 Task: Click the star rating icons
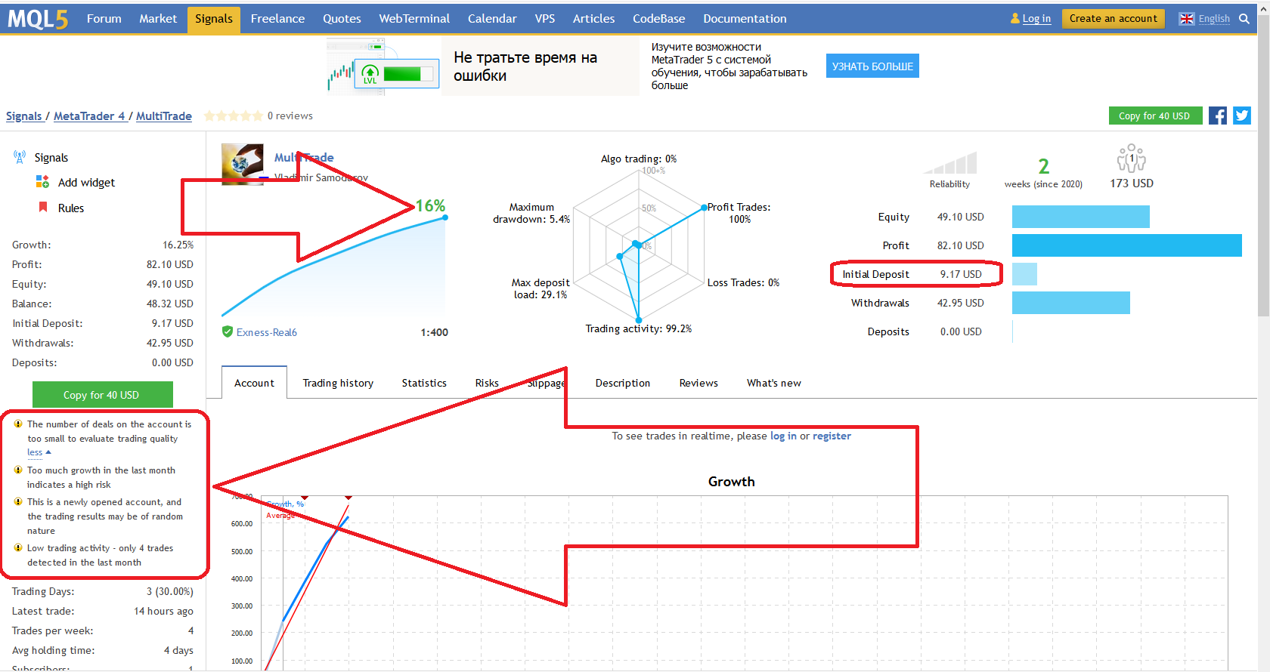coord(234,116)
